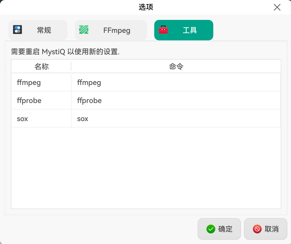Click the 名称 column header
The image size is (291, 244).
pos(41,66)
